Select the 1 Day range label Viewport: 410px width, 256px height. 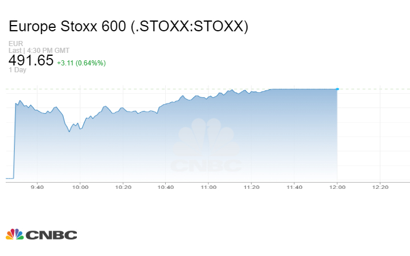[x=17, y=70]
